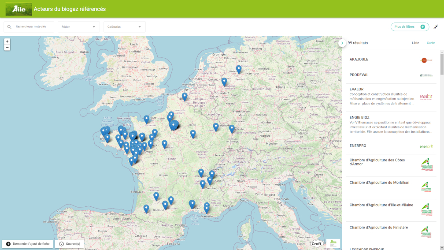Screen dimensions: 444x250
Task: Click the collapse fullscreen arrows icon
Action: tap(436, 27)
